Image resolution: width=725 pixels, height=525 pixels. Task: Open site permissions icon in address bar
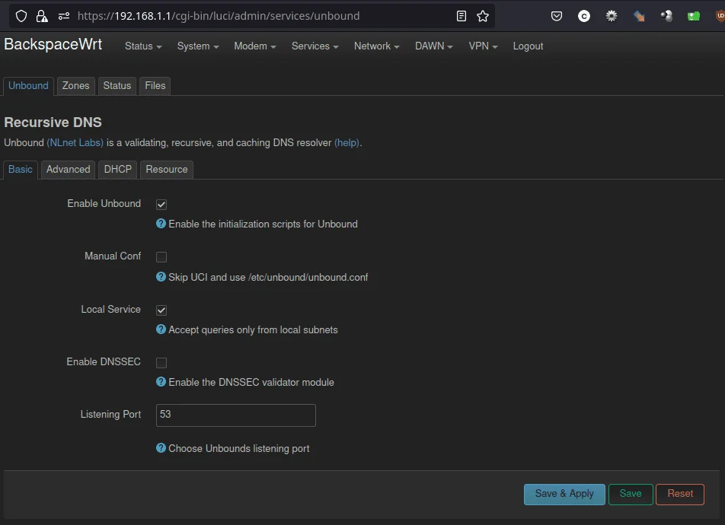64,16
